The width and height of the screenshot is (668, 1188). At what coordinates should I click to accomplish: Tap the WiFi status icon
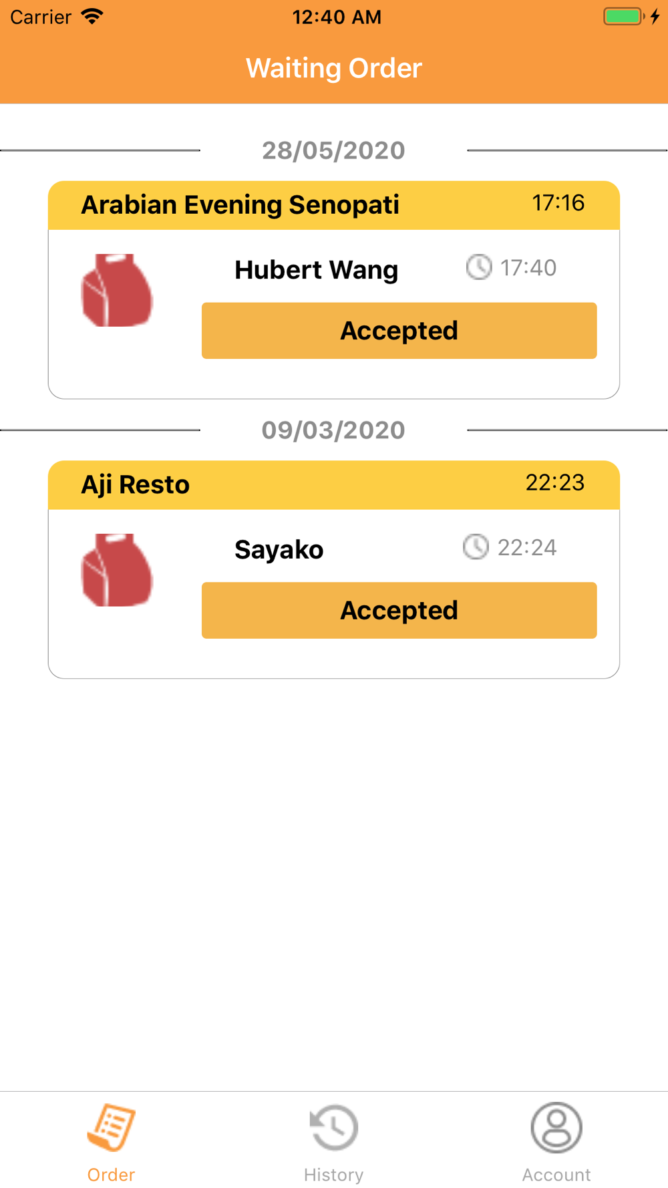(92, 17)
